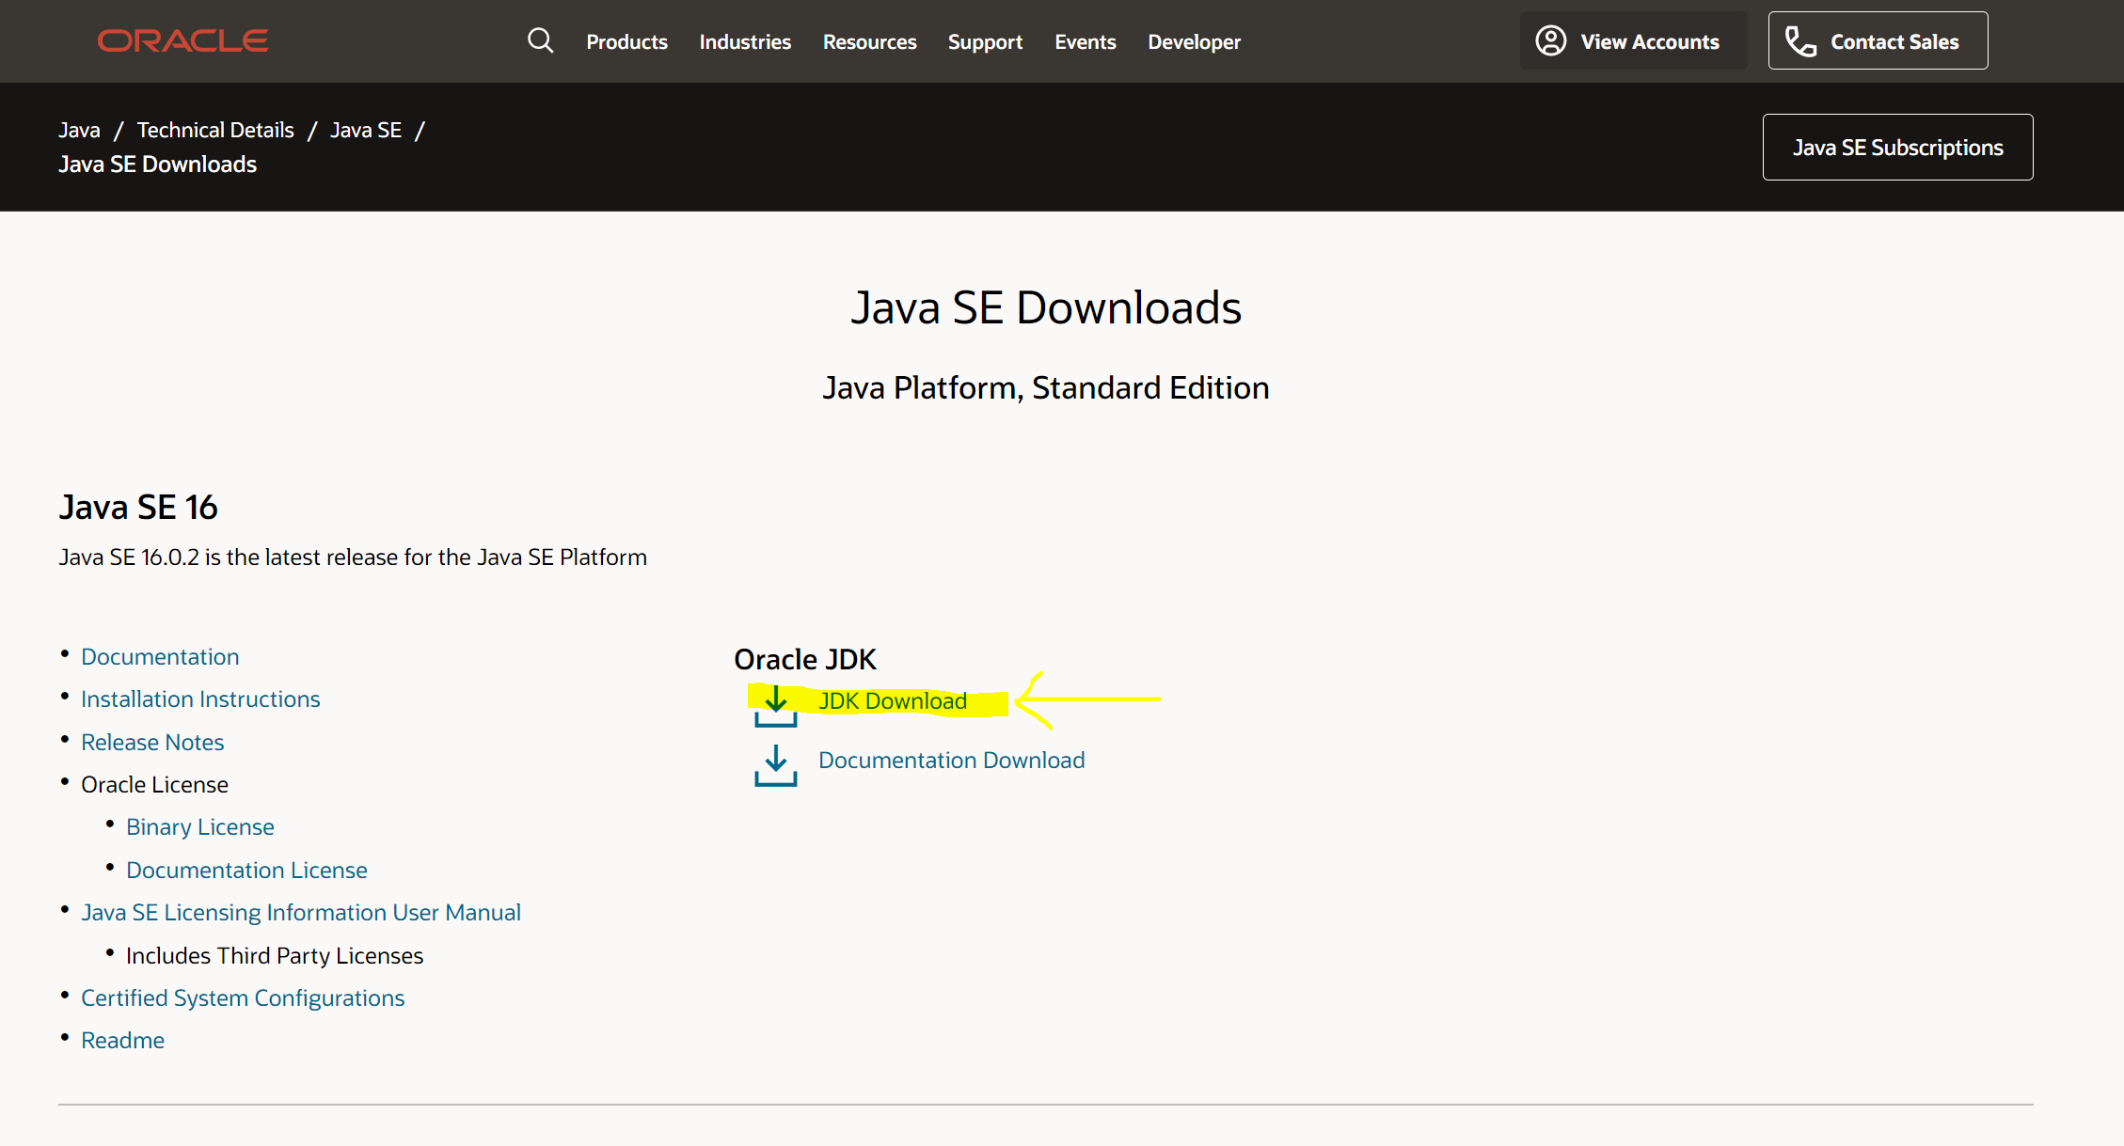Open Certified System Configurations link

pos(243,997)
